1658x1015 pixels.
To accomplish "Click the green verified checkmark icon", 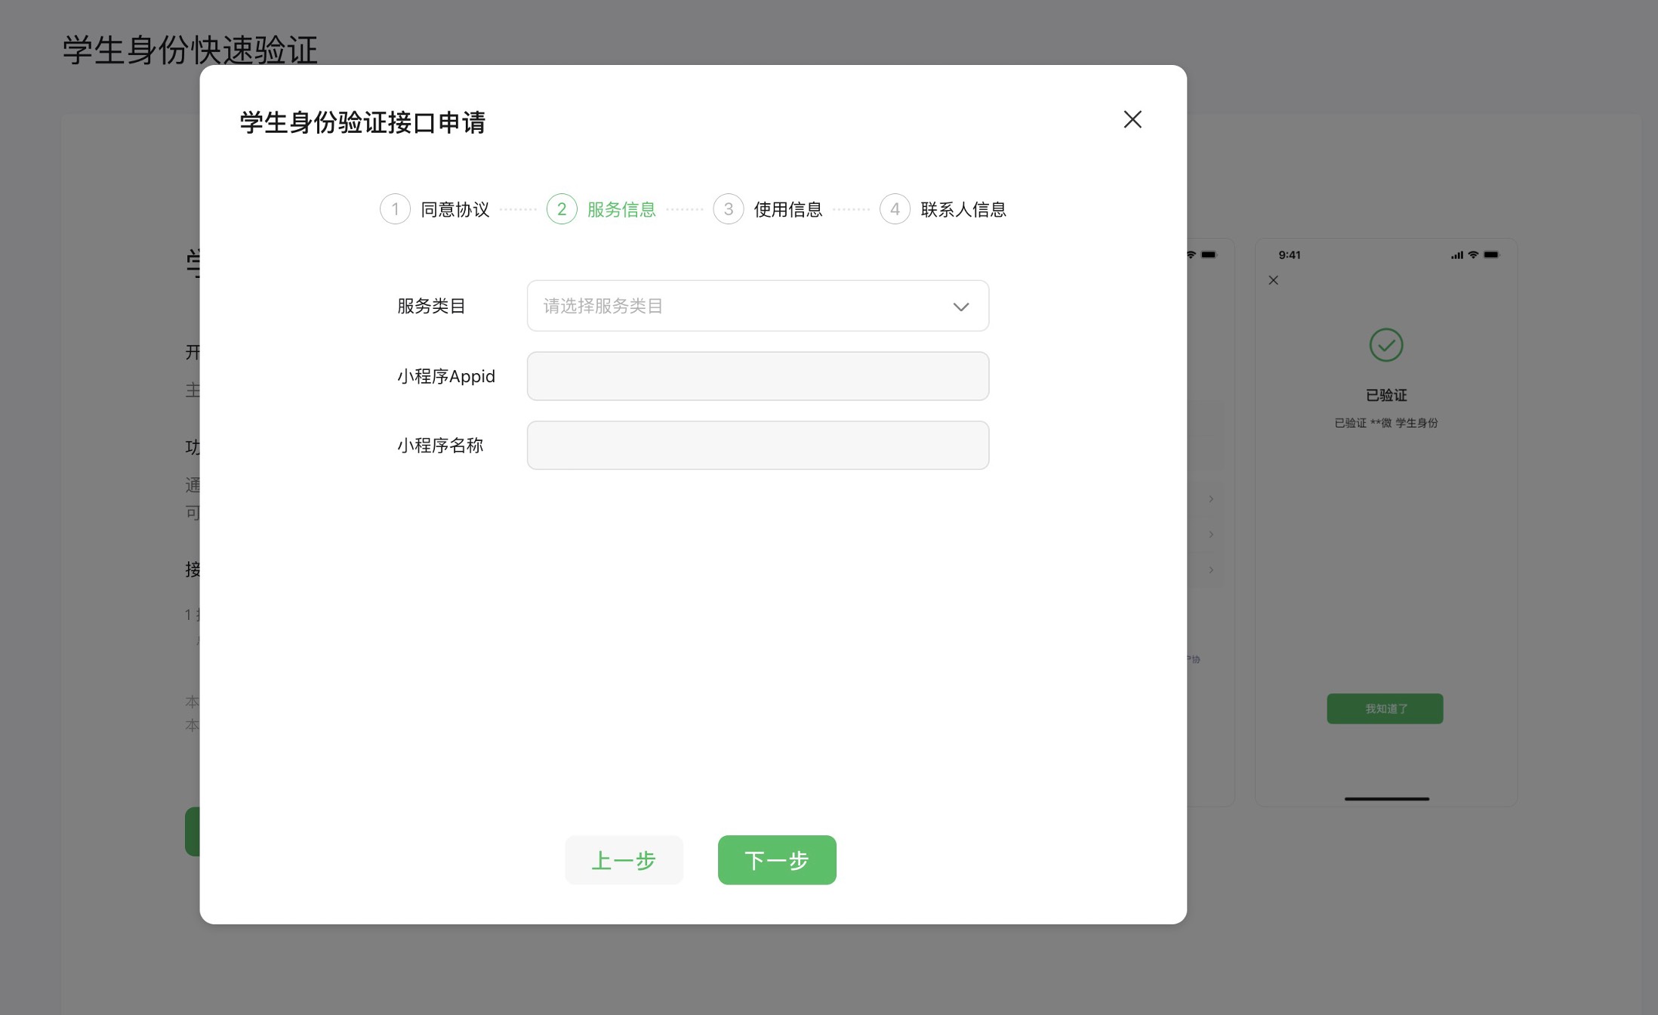I will click(x=1386, y=345).
